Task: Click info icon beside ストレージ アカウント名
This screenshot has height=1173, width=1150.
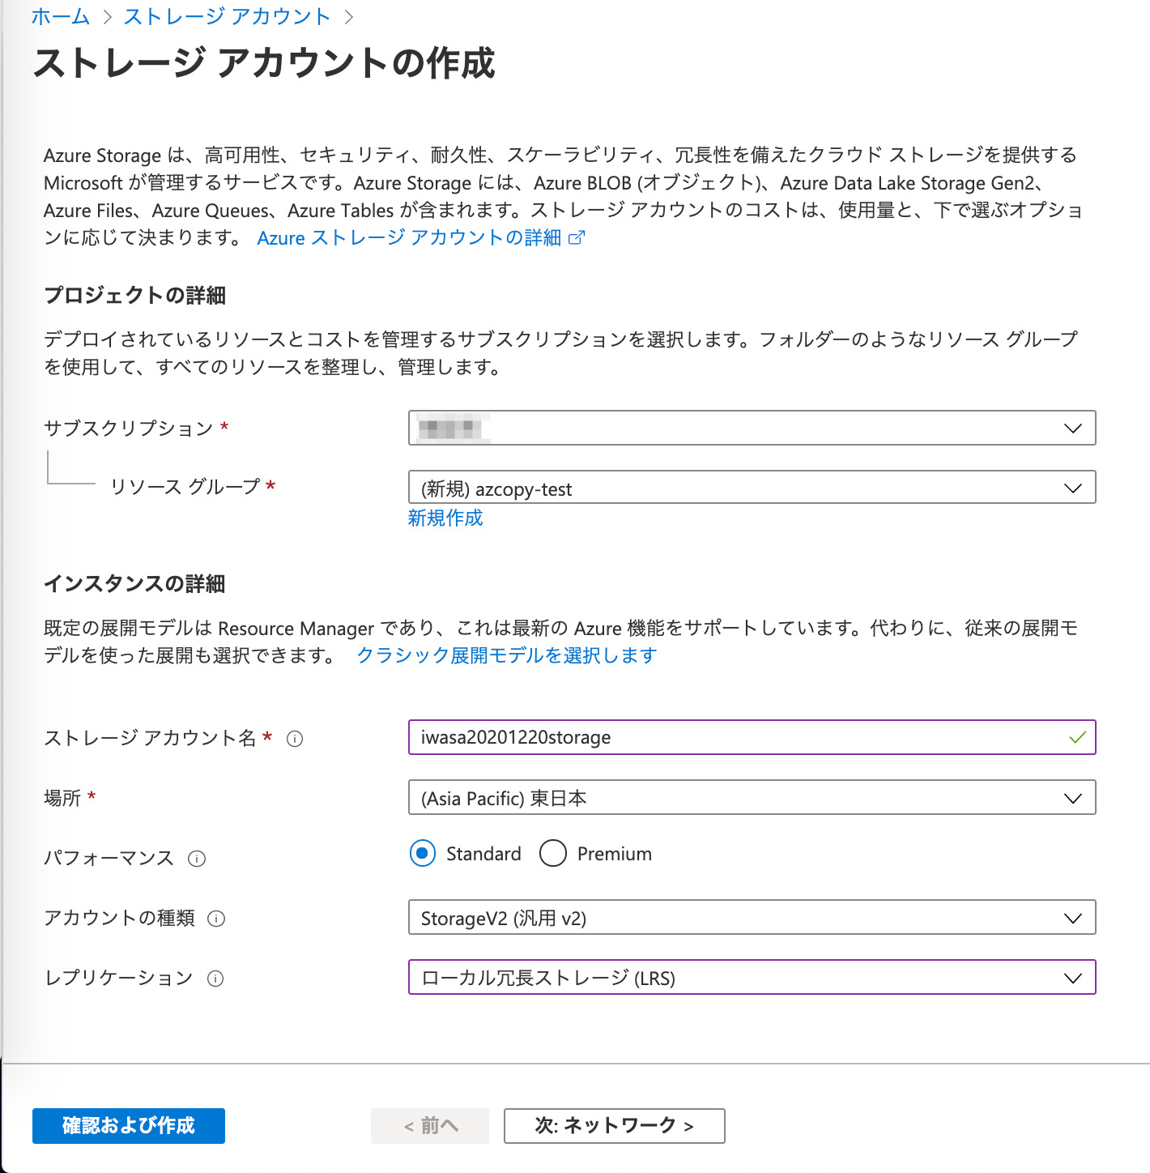Action: pyautogui.click(x=295, y=739)
